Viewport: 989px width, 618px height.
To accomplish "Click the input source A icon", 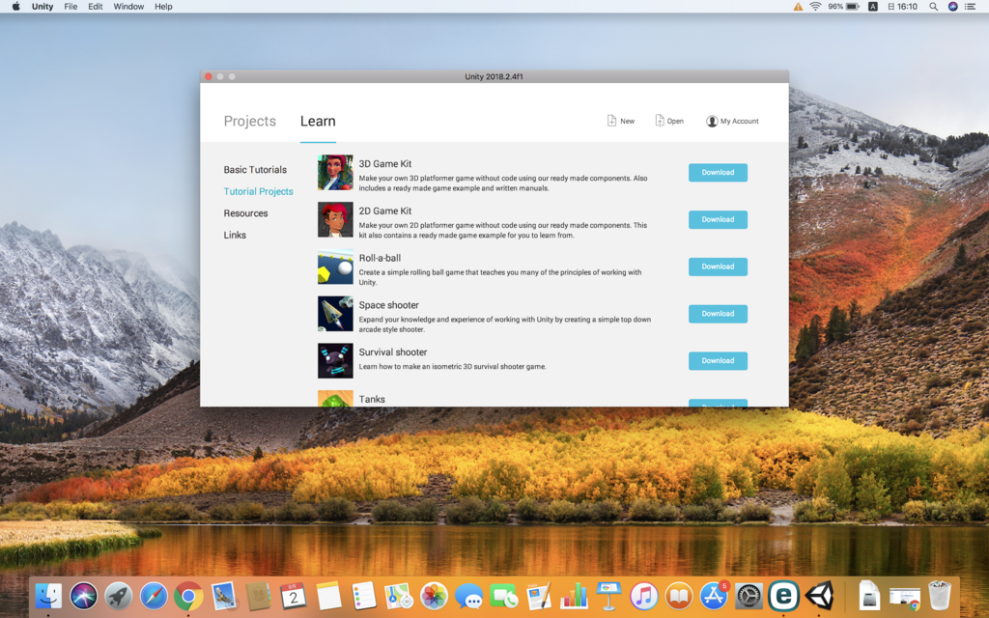I will pyautogui.click(x=873, y=7).
